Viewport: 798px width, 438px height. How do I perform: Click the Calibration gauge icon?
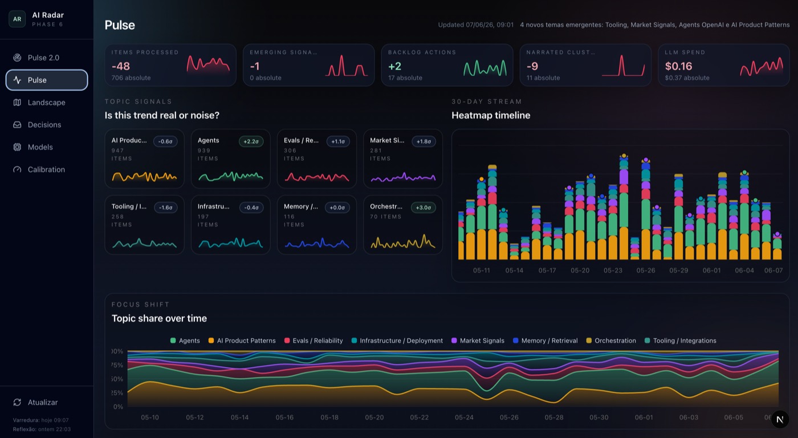17,169
